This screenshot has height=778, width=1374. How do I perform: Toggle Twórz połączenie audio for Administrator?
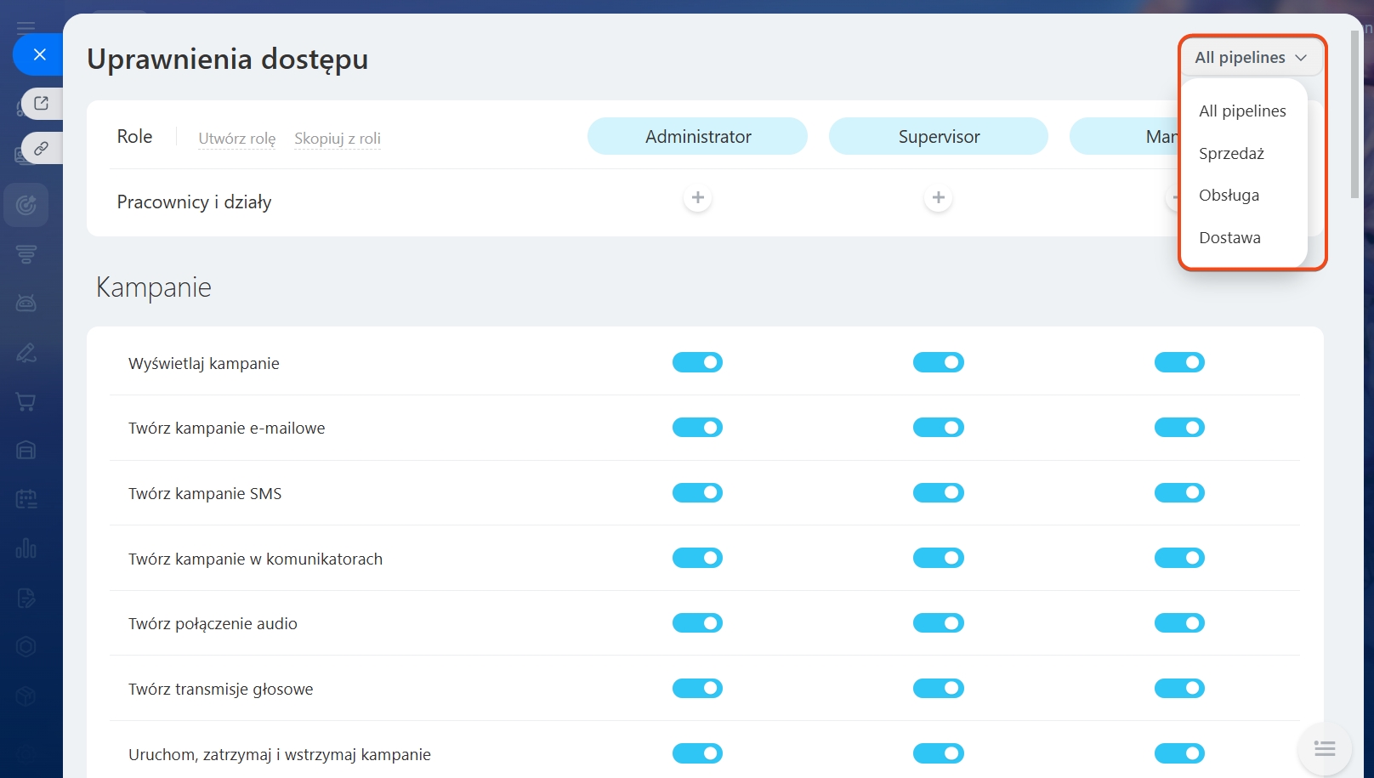(697, 623)
